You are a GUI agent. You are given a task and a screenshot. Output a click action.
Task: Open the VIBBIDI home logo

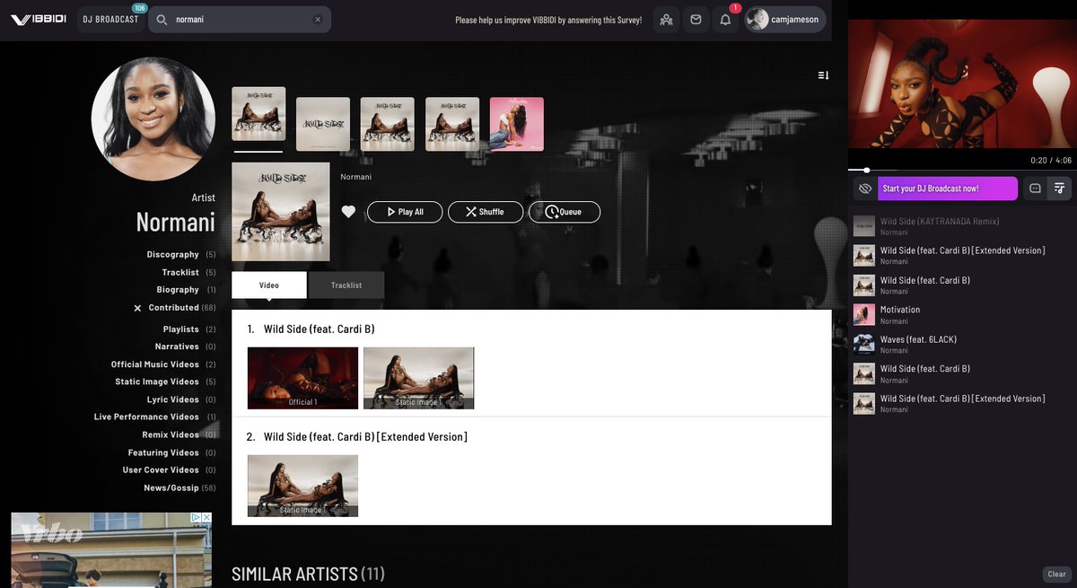click(x=39, y=19)
